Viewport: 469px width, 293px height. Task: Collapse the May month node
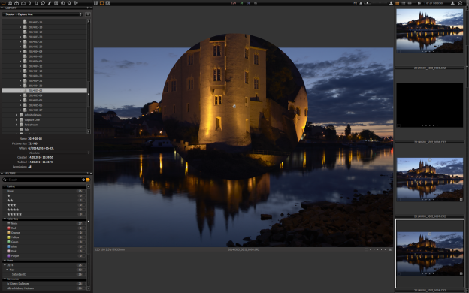[x=8, y=270]
